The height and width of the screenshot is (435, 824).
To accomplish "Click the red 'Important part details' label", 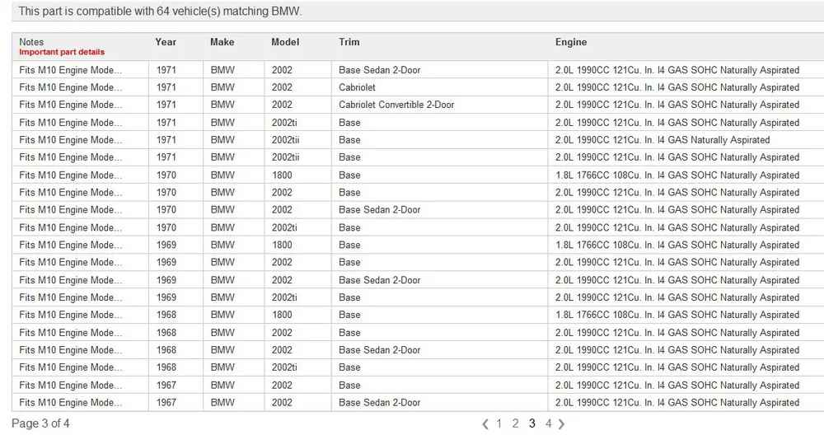I will [62, 52].
